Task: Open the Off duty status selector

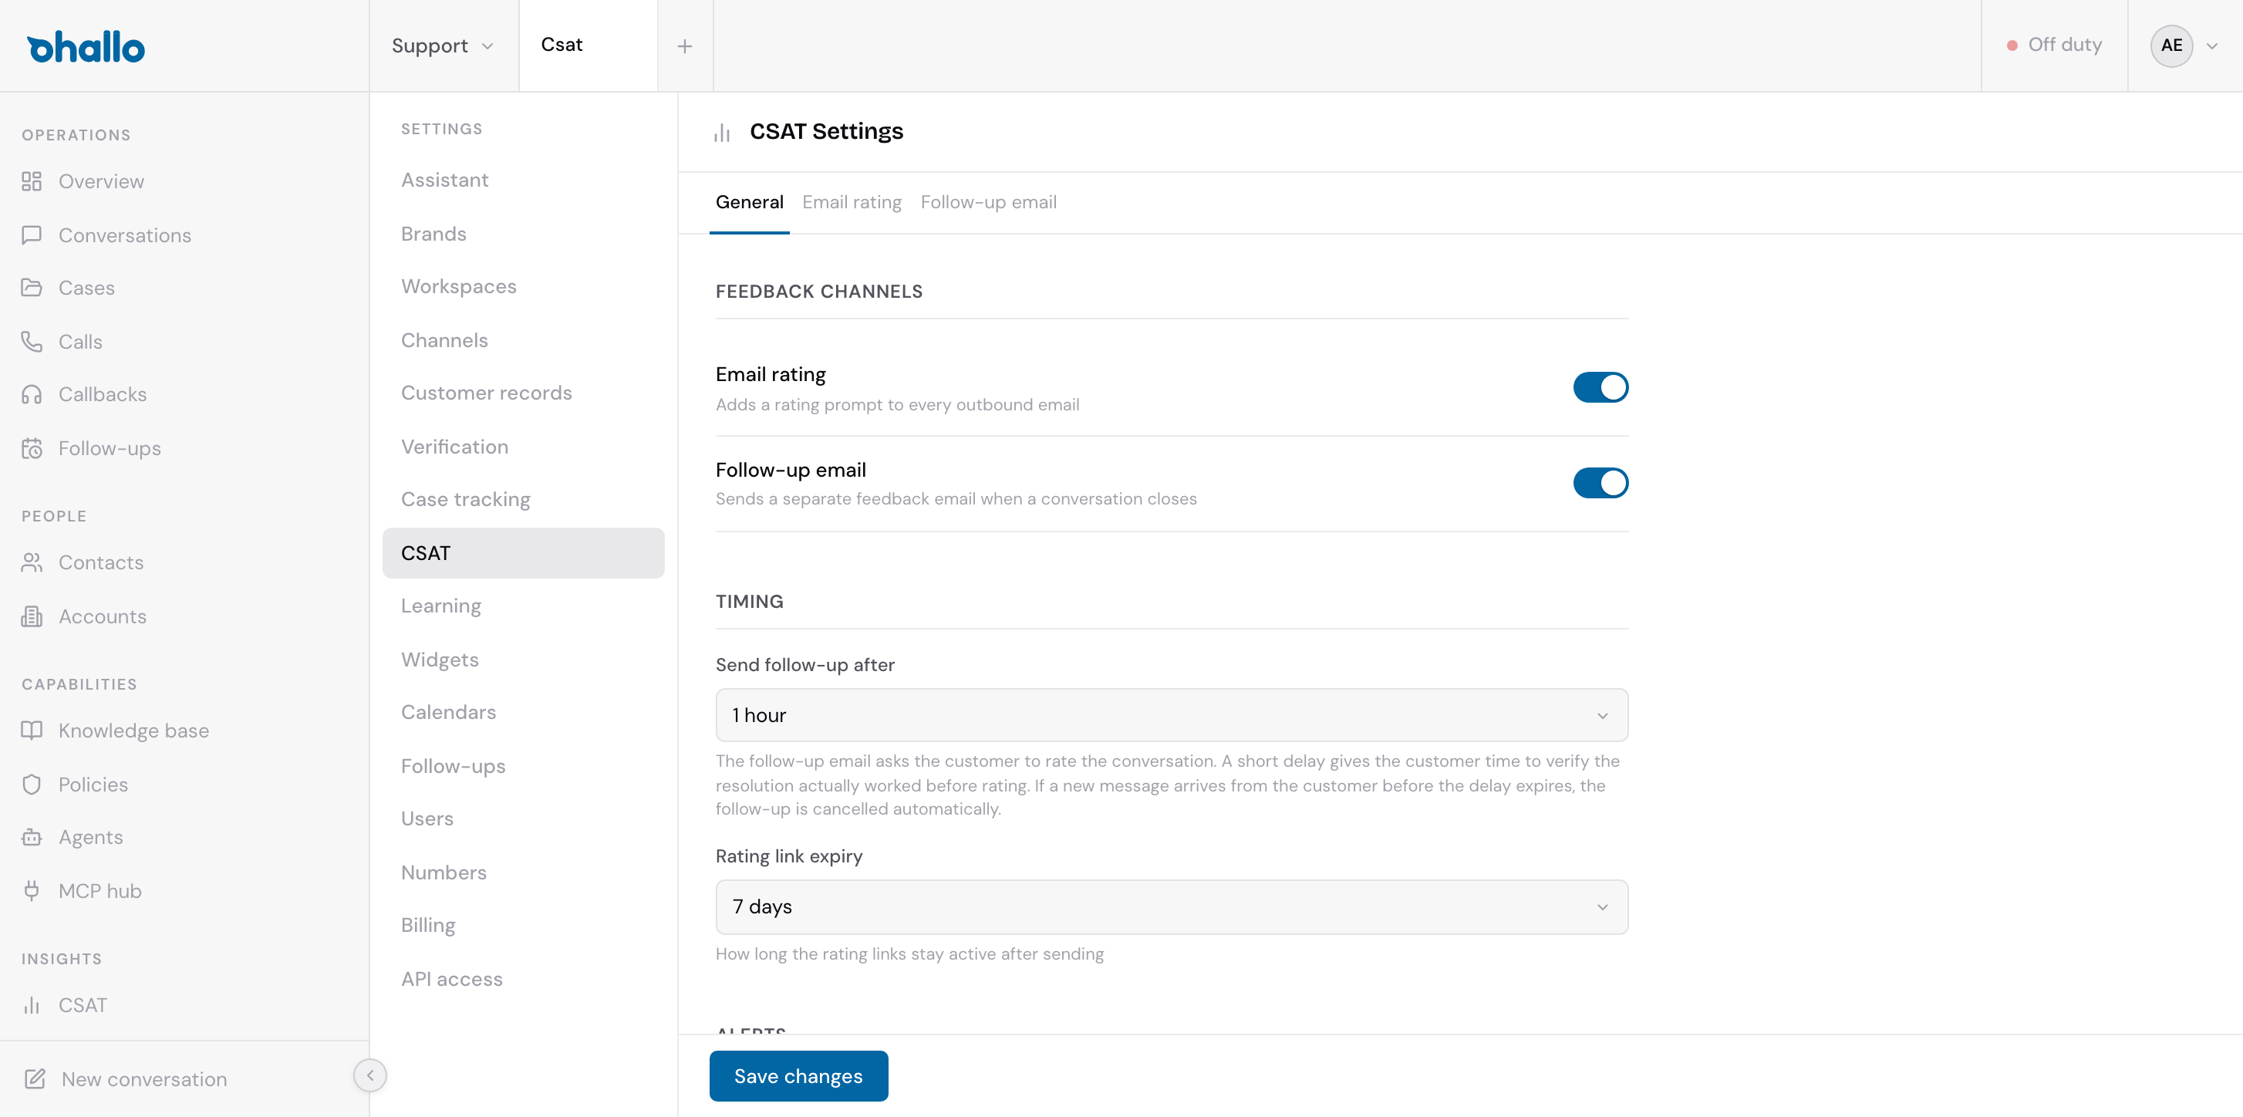Action: [x=2054, y=46]
